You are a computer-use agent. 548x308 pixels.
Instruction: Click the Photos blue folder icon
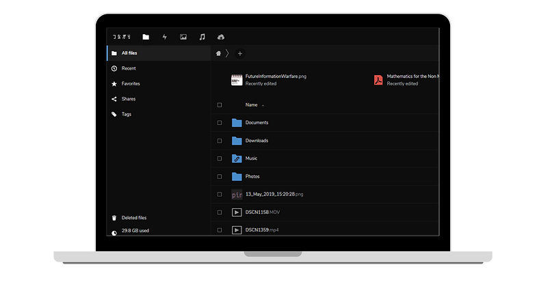click(x=237, y=176)
